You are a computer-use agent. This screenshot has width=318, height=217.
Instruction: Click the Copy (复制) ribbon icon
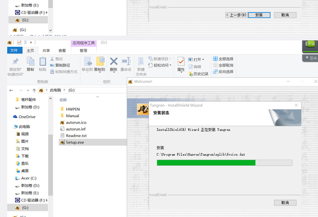coord(30,62)
